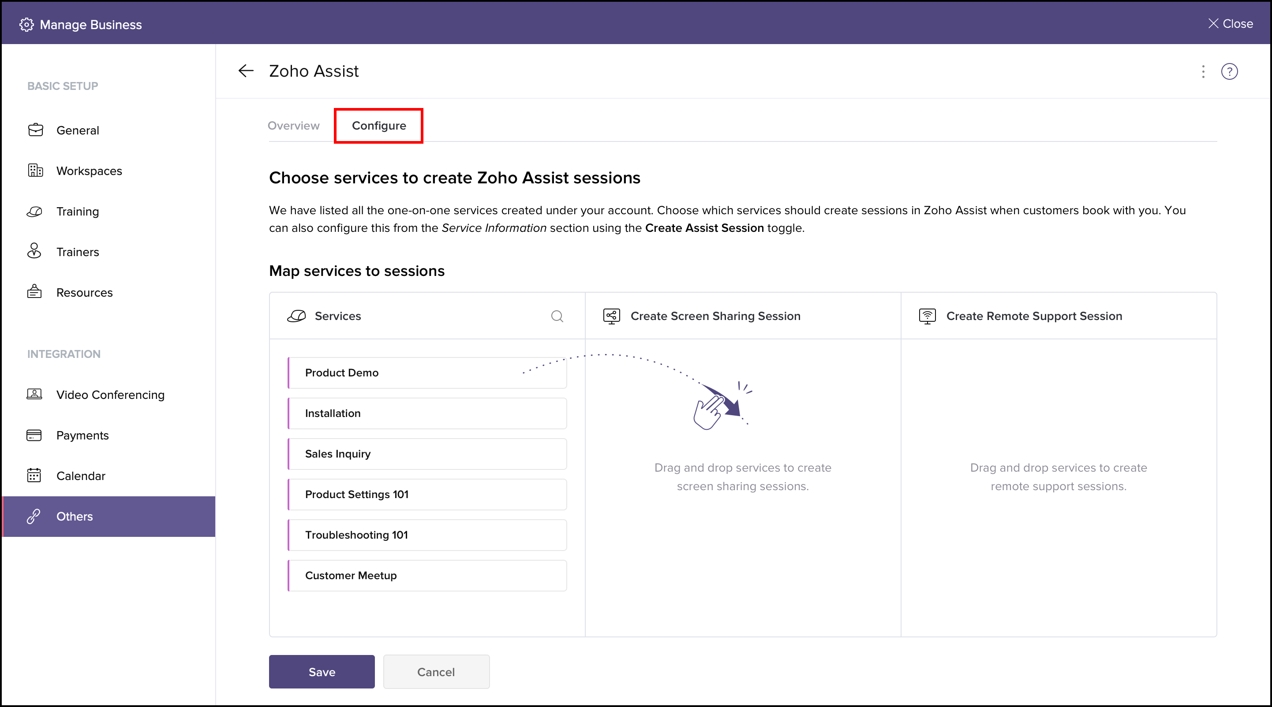Image resolution: width=1272 pixels, height=707 pixels.
Task: Click the Services column header icon
Action: 296,316
